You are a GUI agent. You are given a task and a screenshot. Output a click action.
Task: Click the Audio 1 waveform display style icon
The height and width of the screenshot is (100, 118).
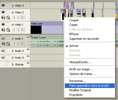3,44
